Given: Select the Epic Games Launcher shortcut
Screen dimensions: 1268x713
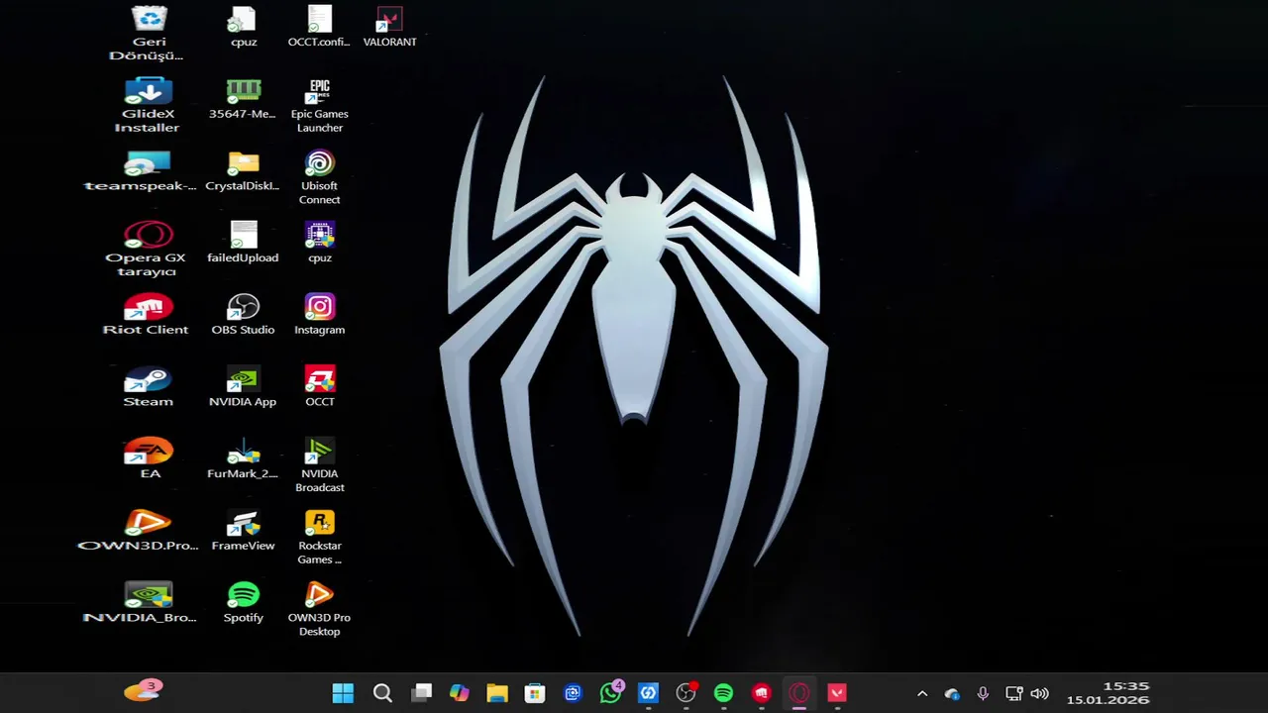Looking at the screenshot, I should 319,105.
